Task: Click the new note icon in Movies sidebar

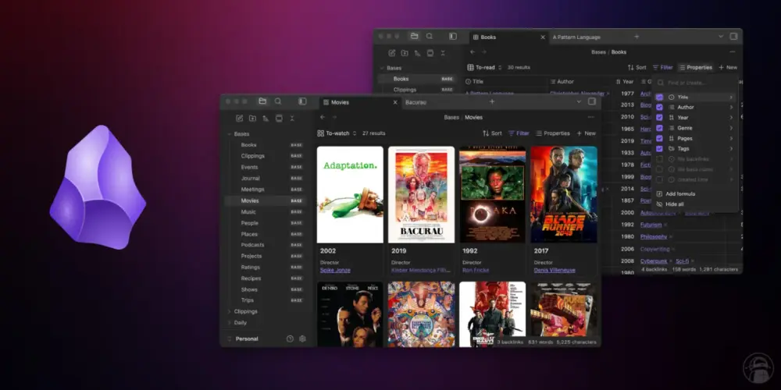Action: click(x=239, y=118)
